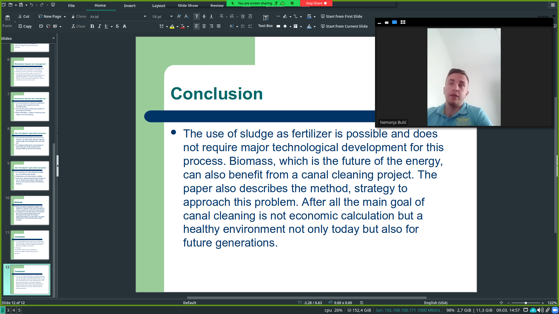Increase indent of the paragraph
The image size is (559, 314).
point(243,17)
